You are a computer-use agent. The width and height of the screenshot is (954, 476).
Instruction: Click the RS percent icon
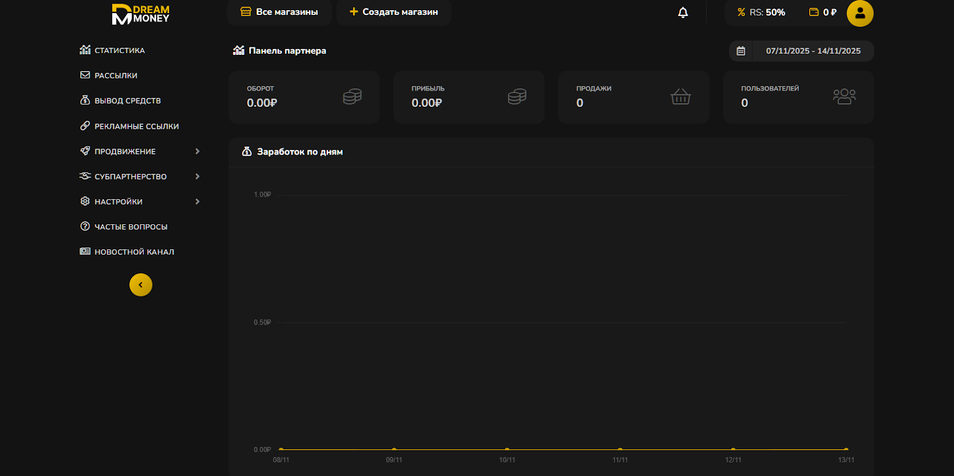741,12
